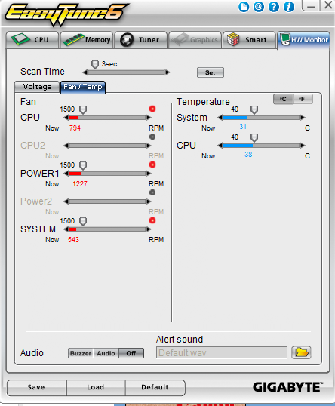Click the Default.wav alert sound field

point(222,352)
